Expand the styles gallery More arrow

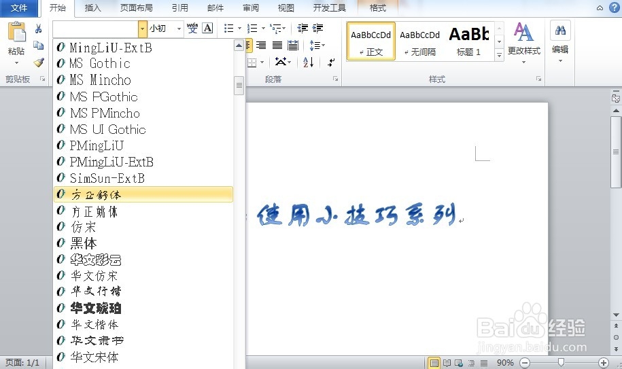(500, 56)
